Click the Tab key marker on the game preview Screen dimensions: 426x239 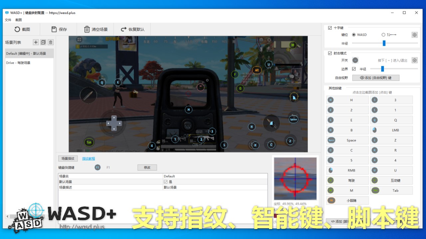[x=89, y=142]
